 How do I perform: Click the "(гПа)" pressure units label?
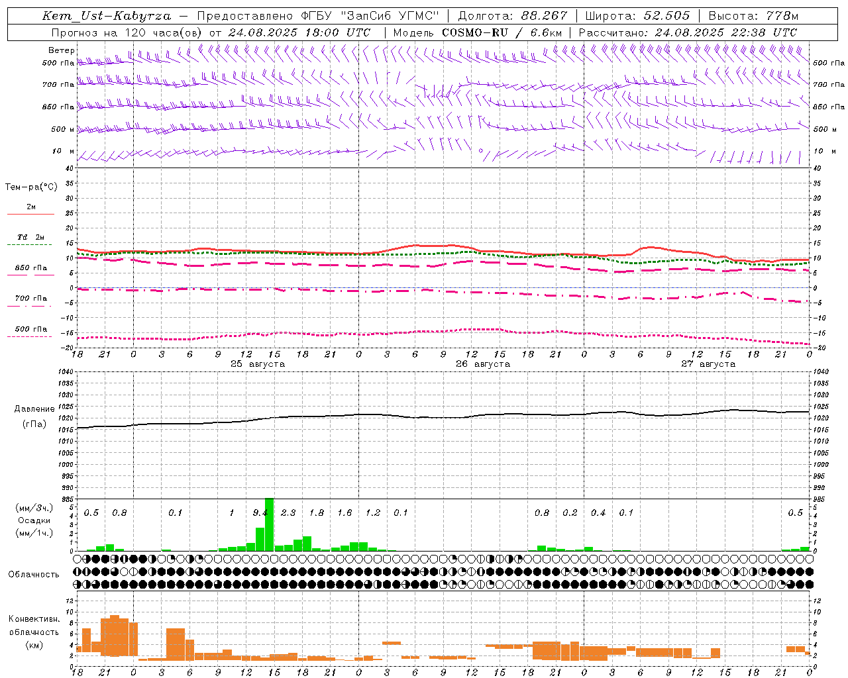(34, 424)
